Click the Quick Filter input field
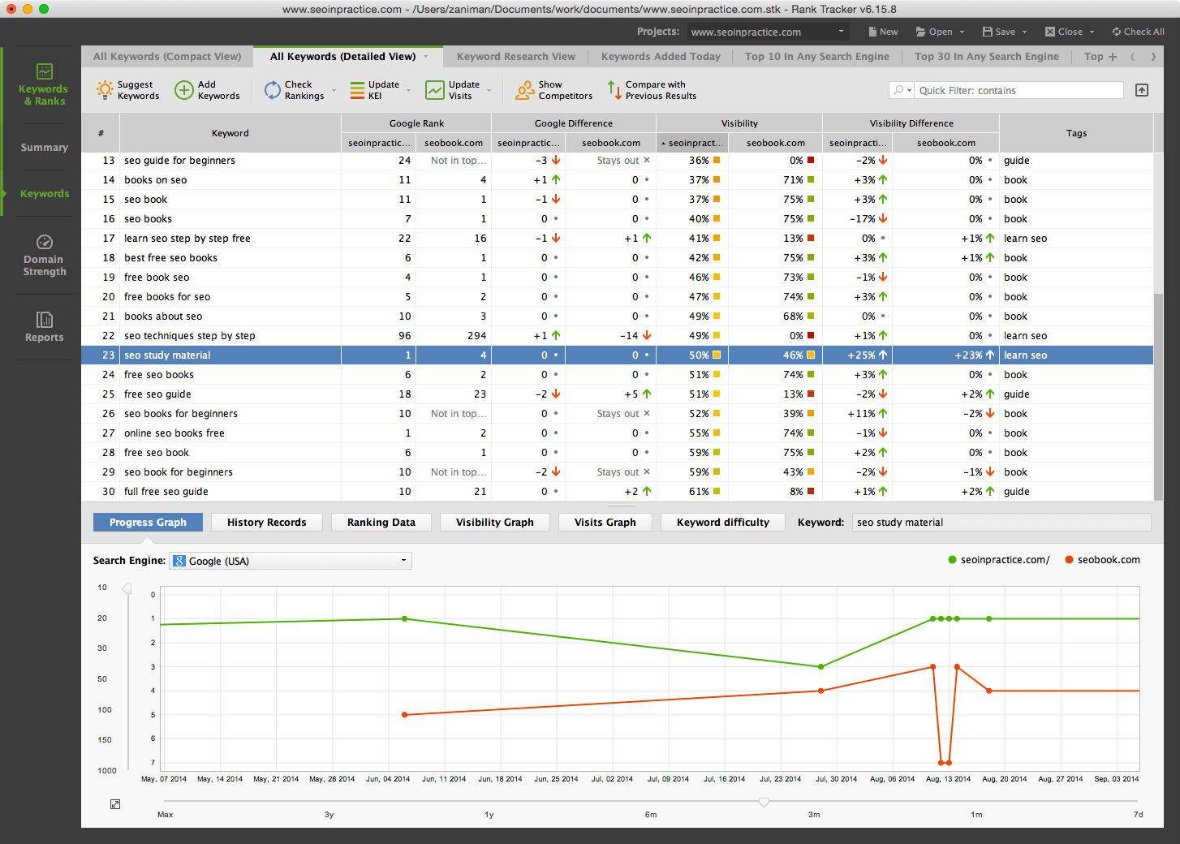 1019,90
